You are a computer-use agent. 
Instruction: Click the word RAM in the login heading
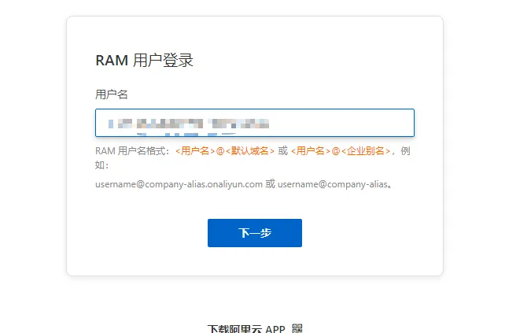click(x=112, y=61)
